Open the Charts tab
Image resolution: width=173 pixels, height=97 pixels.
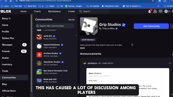click(37, 11)
